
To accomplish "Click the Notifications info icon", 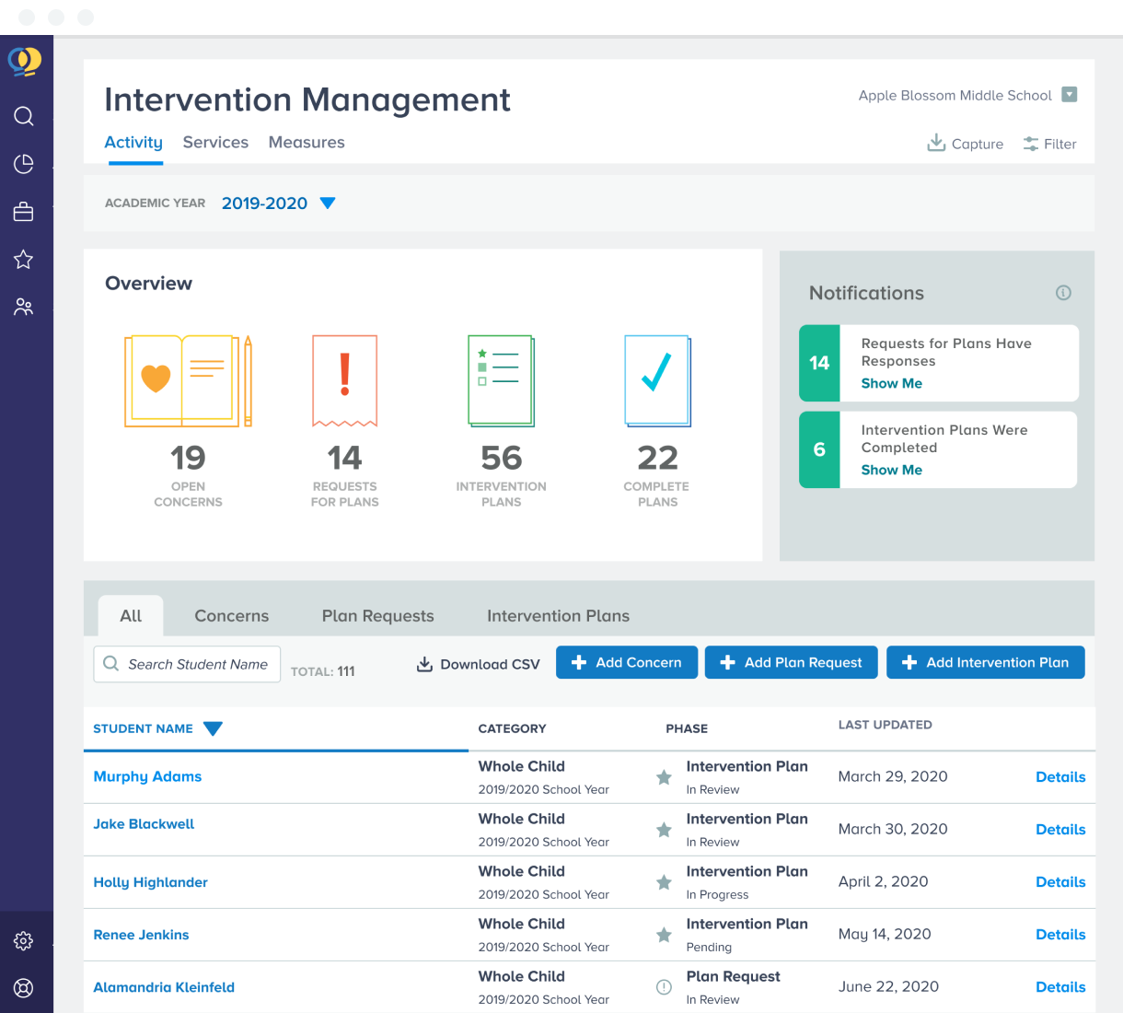I will tap(1063, 293).
